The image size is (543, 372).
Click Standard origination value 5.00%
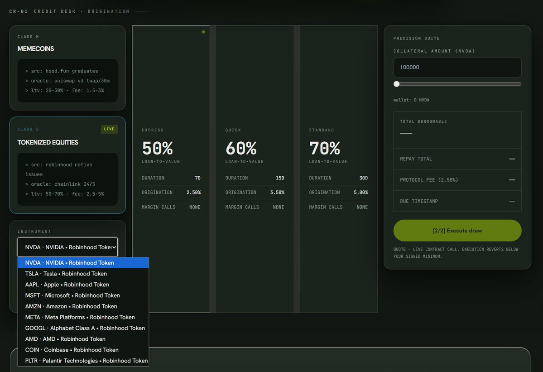(361, 192)
